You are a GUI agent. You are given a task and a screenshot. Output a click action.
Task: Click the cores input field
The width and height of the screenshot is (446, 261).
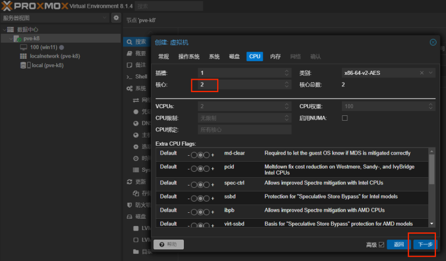[x=244, y=85]
